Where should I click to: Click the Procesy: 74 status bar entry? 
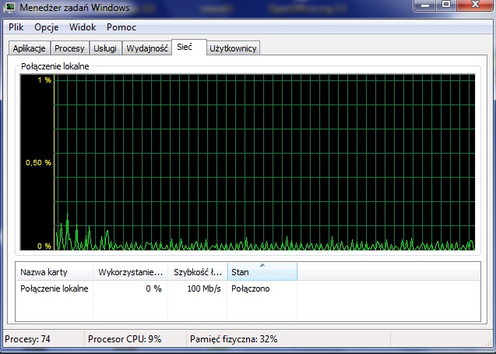(x=44, y=339)
